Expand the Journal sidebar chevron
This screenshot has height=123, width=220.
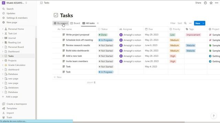[2, 38]
